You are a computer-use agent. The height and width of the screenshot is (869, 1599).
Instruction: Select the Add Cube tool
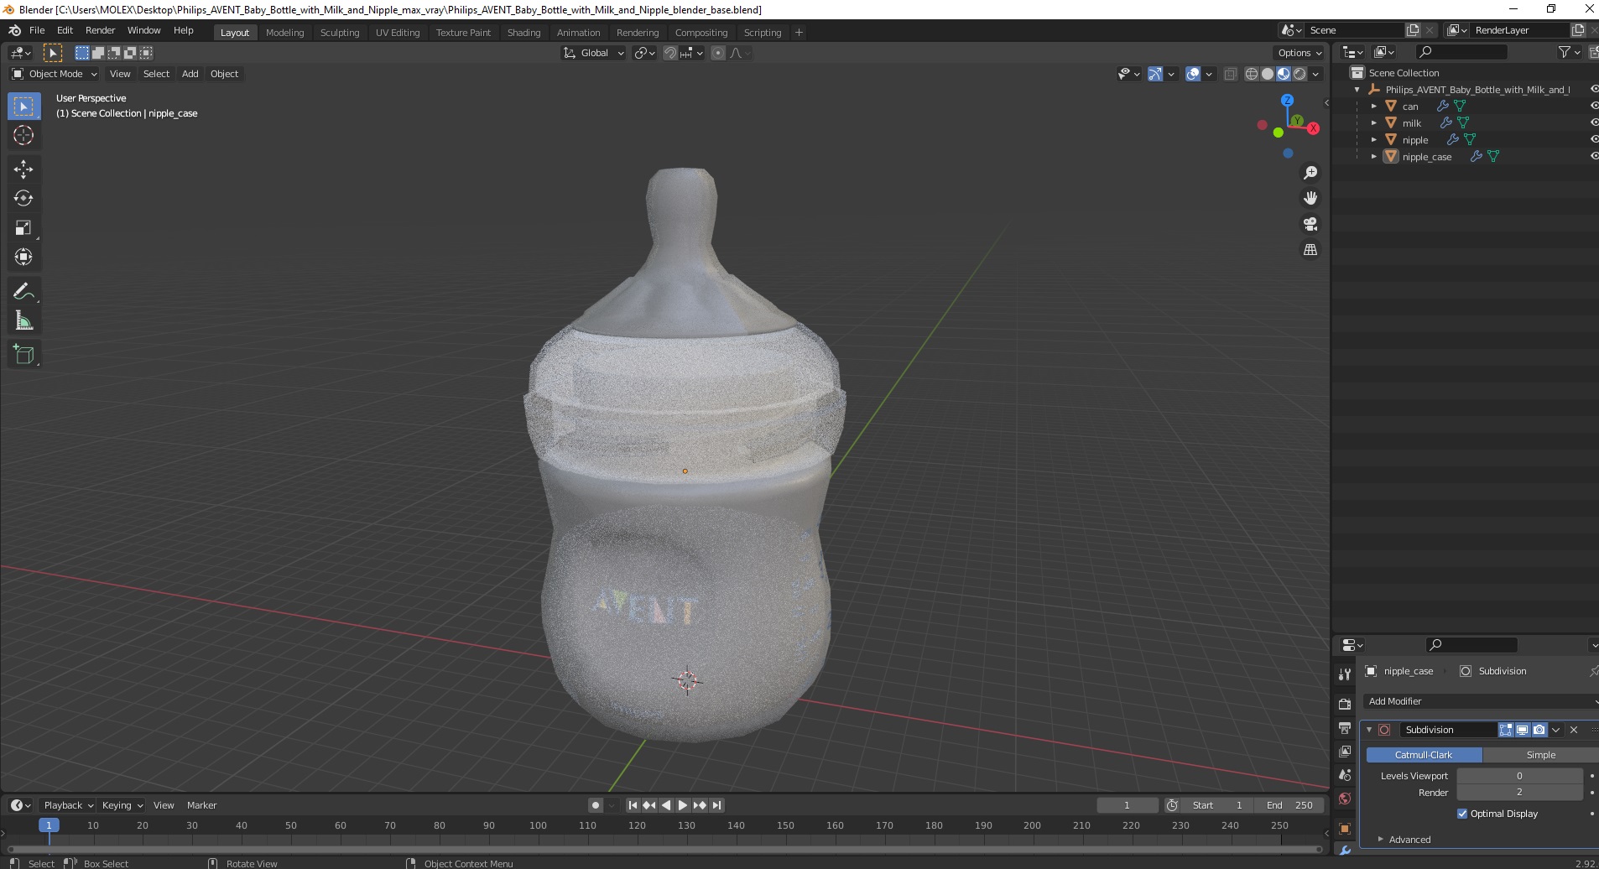[x=23, y=355]
